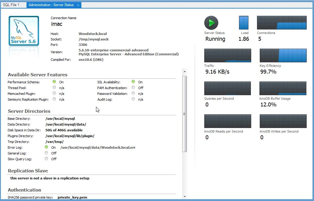Image resolution: width=314 pixels, height=201 pixels.
Task: Click the connection name imac
Action: point(57,24)
